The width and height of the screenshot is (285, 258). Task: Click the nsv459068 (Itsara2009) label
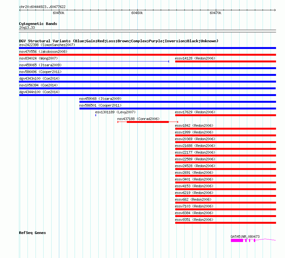[100, 99]
